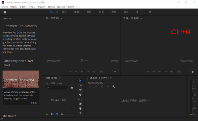The height and width of the screenshot is (121, 198).
Task: Click Source monitor playhead timecode
Action: click(x=53, y=61)
